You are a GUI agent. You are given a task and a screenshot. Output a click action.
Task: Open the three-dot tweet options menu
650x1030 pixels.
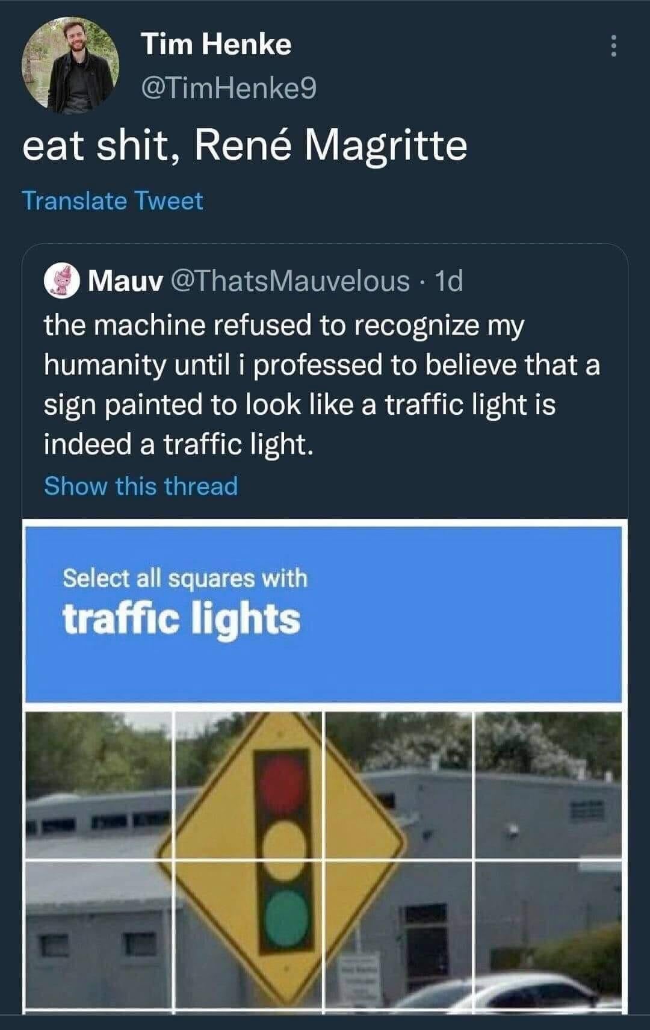pyautogui.click(x=613, y=46)
